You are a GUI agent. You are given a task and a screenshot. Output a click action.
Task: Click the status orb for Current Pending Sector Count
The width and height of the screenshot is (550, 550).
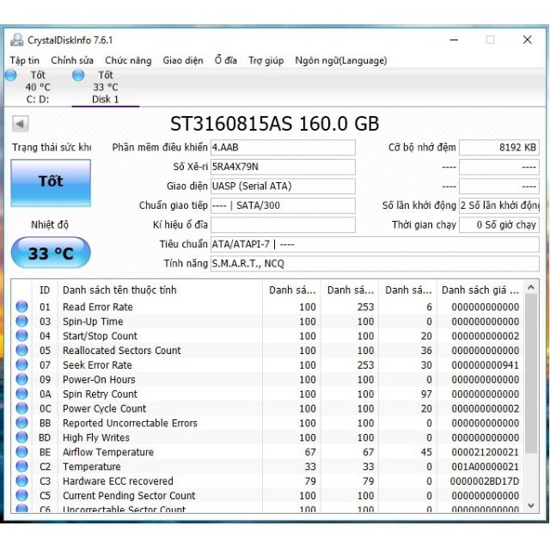[x=21, y=495]
